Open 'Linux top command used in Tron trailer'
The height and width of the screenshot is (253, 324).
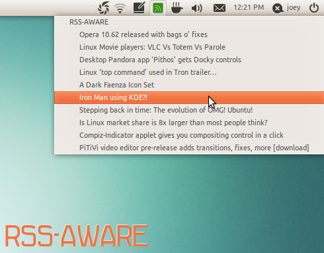pos(189,72)
